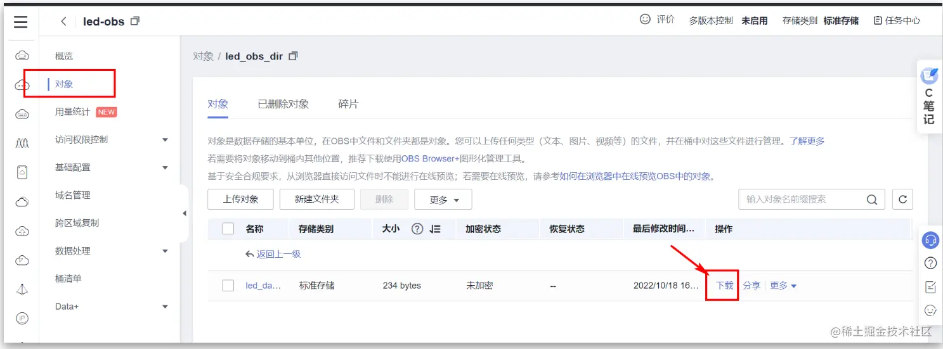
Task: Open 概览 in the sidebar
Action: (64, 56)
